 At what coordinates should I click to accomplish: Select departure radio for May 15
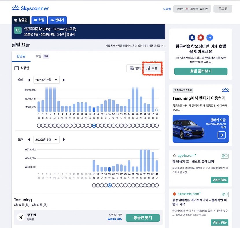tap(94, 126)
